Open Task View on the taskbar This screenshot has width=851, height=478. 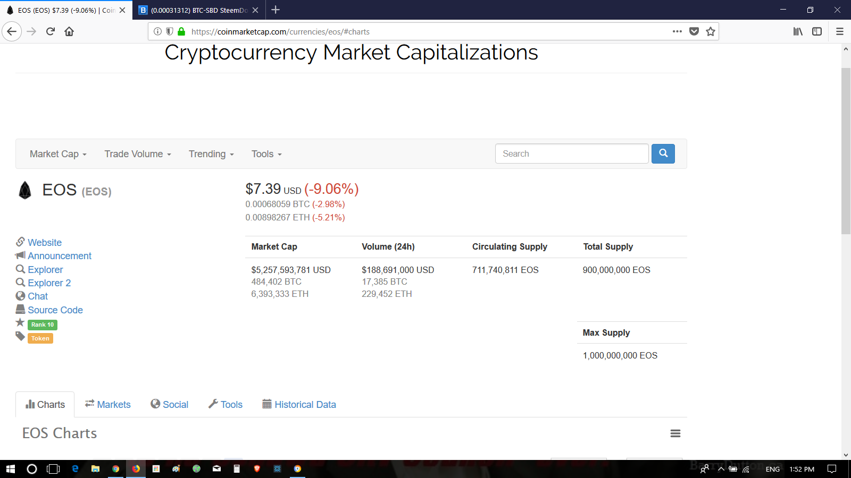(53, 469)
